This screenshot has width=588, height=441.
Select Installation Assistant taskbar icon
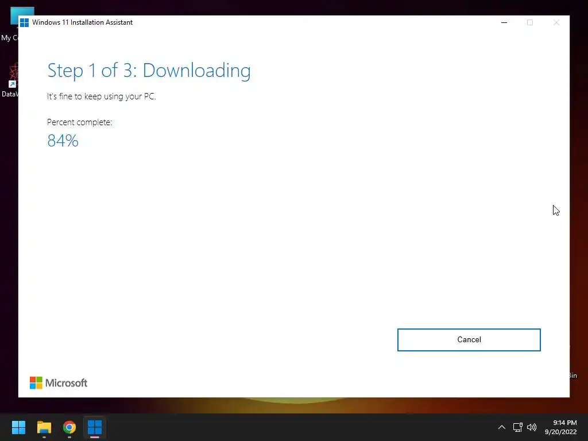point(95,427)
